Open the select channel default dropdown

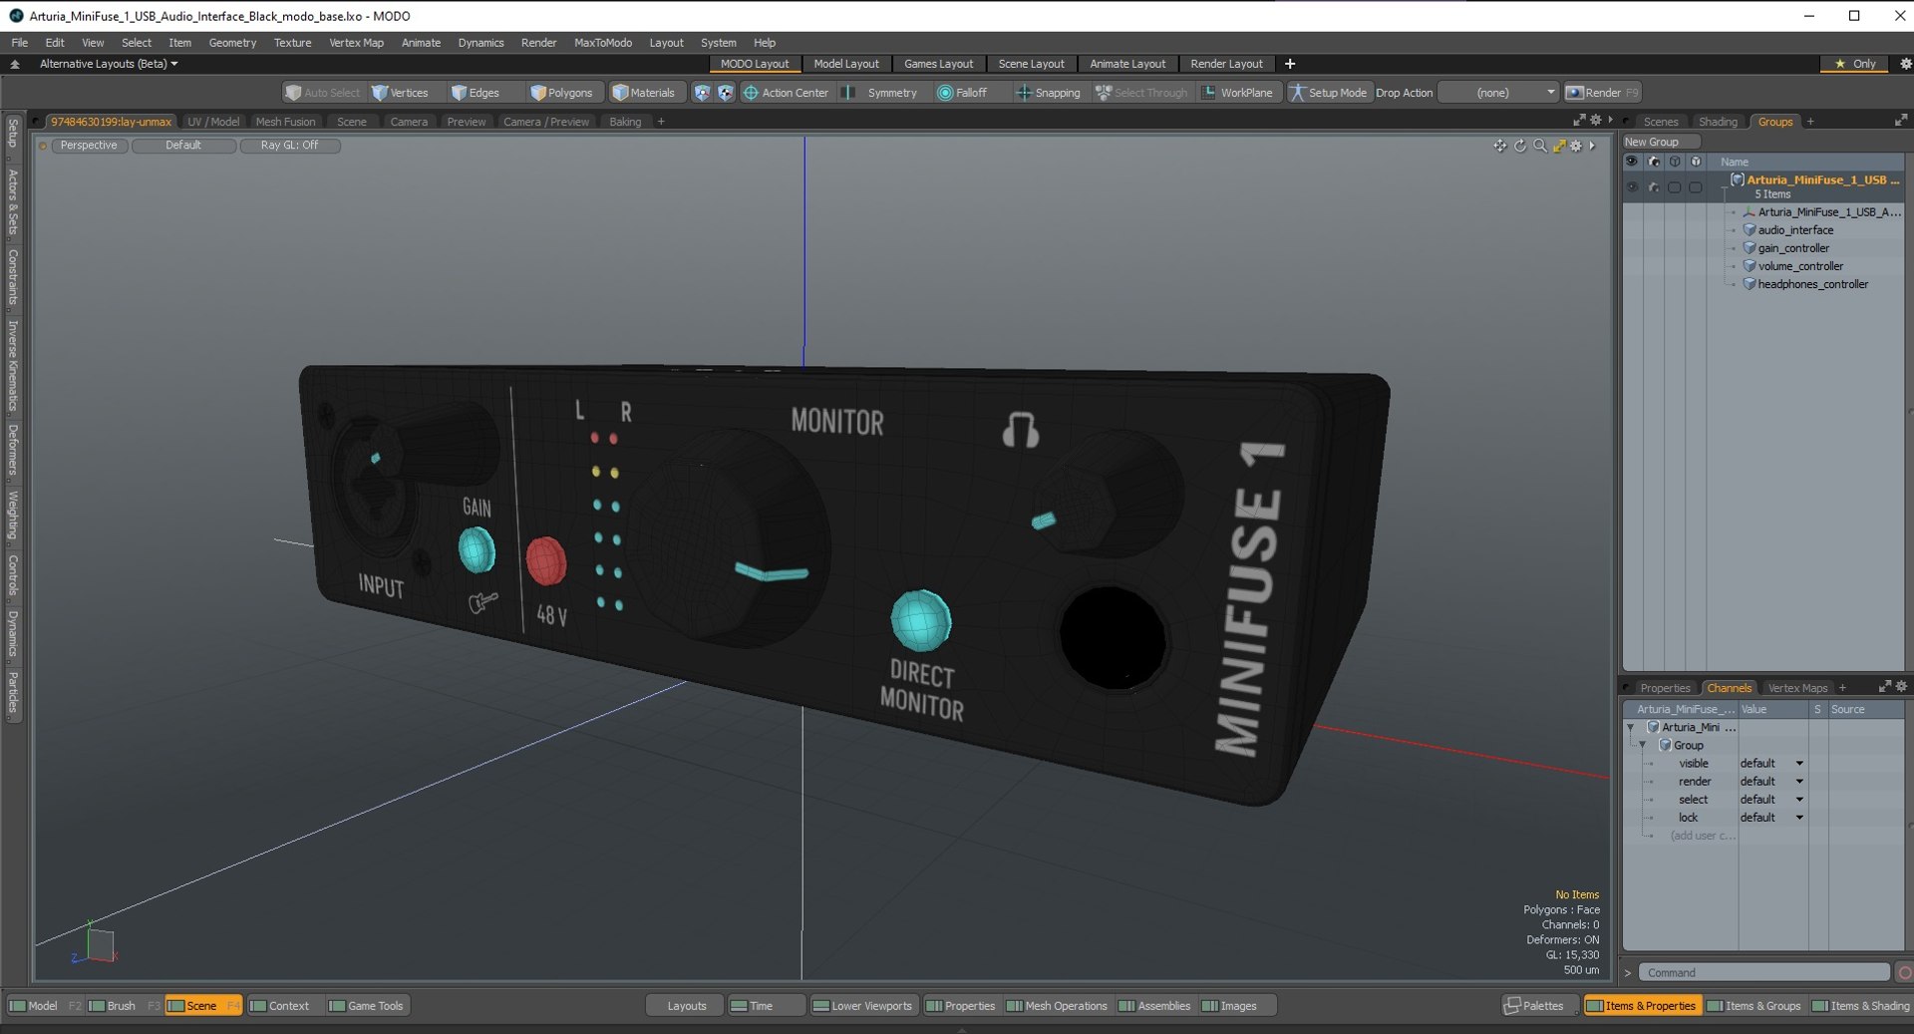coord(1772,800)
